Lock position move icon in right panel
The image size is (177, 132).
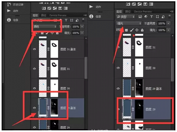(137, 30)
